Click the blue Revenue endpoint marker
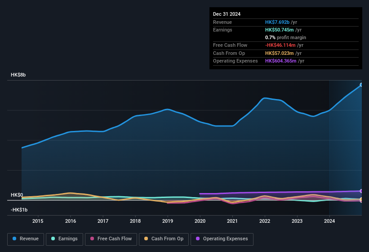 (x=361, y=85)
